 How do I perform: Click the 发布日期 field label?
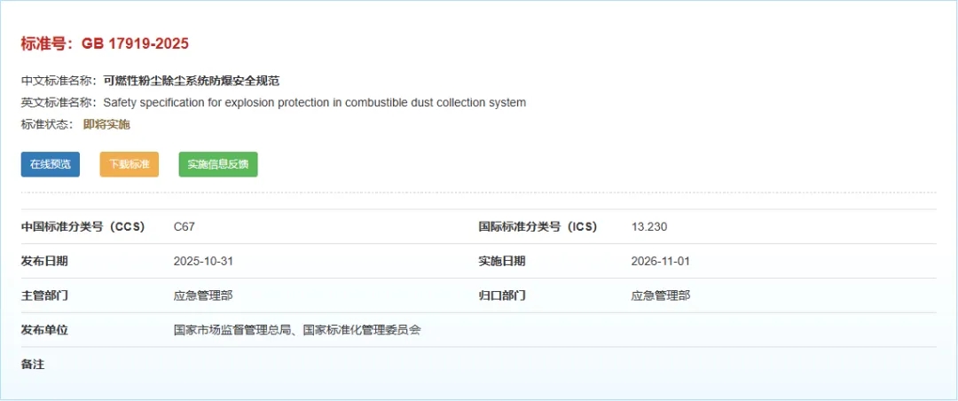pos(44,261)
